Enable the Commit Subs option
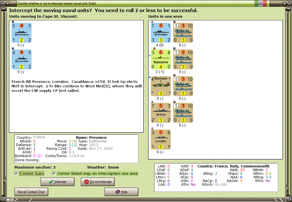This screenshot has height=202, width=292. [16, 174]
